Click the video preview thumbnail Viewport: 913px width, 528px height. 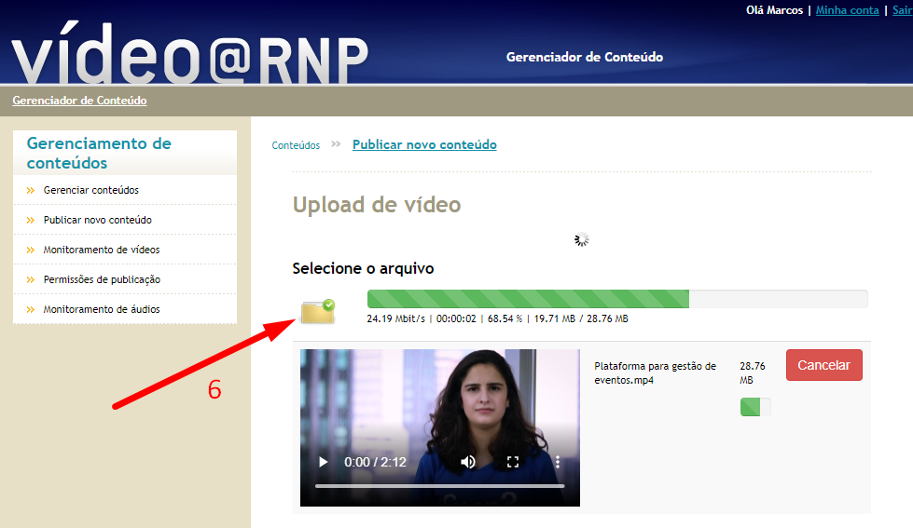[x=439, y=427]
